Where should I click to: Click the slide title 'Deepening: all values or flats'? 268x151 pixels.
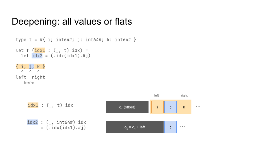tap(72, 22)
